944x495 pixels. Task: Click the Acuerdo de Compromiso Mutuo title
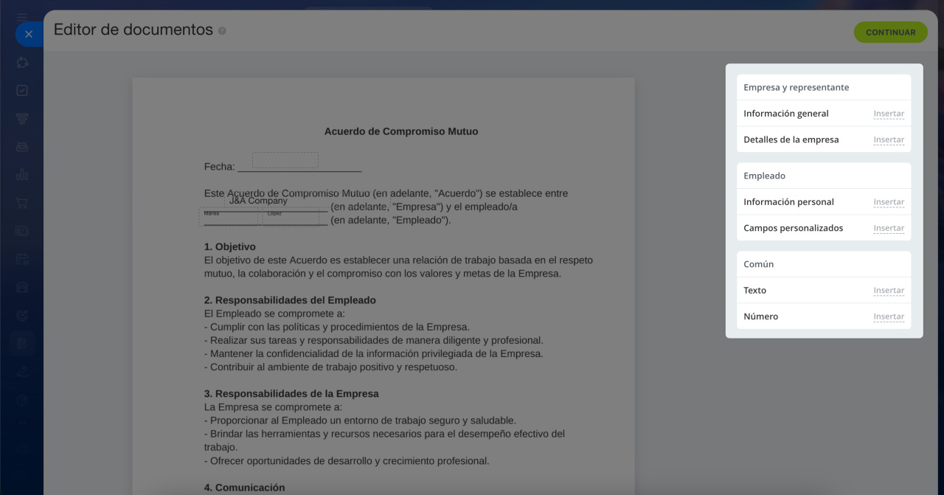(401, 131)
